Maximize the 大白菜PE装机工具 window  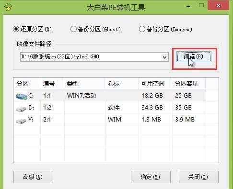click(x=201, y=6)
